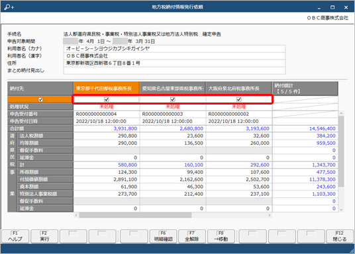
Task: Toggle the select-all checkbox in the orange row
Action: point(40,99)
